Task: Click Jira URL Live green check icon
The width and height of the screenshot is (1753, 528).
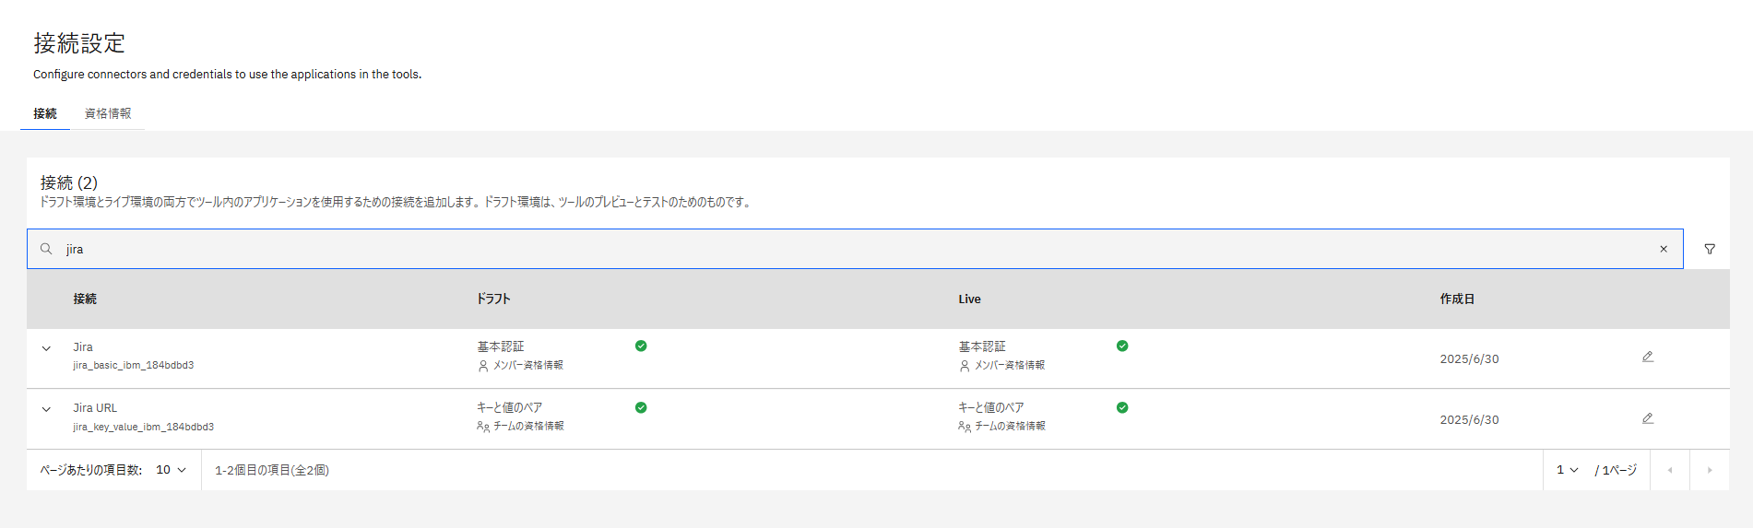Action: point(1122,407)
